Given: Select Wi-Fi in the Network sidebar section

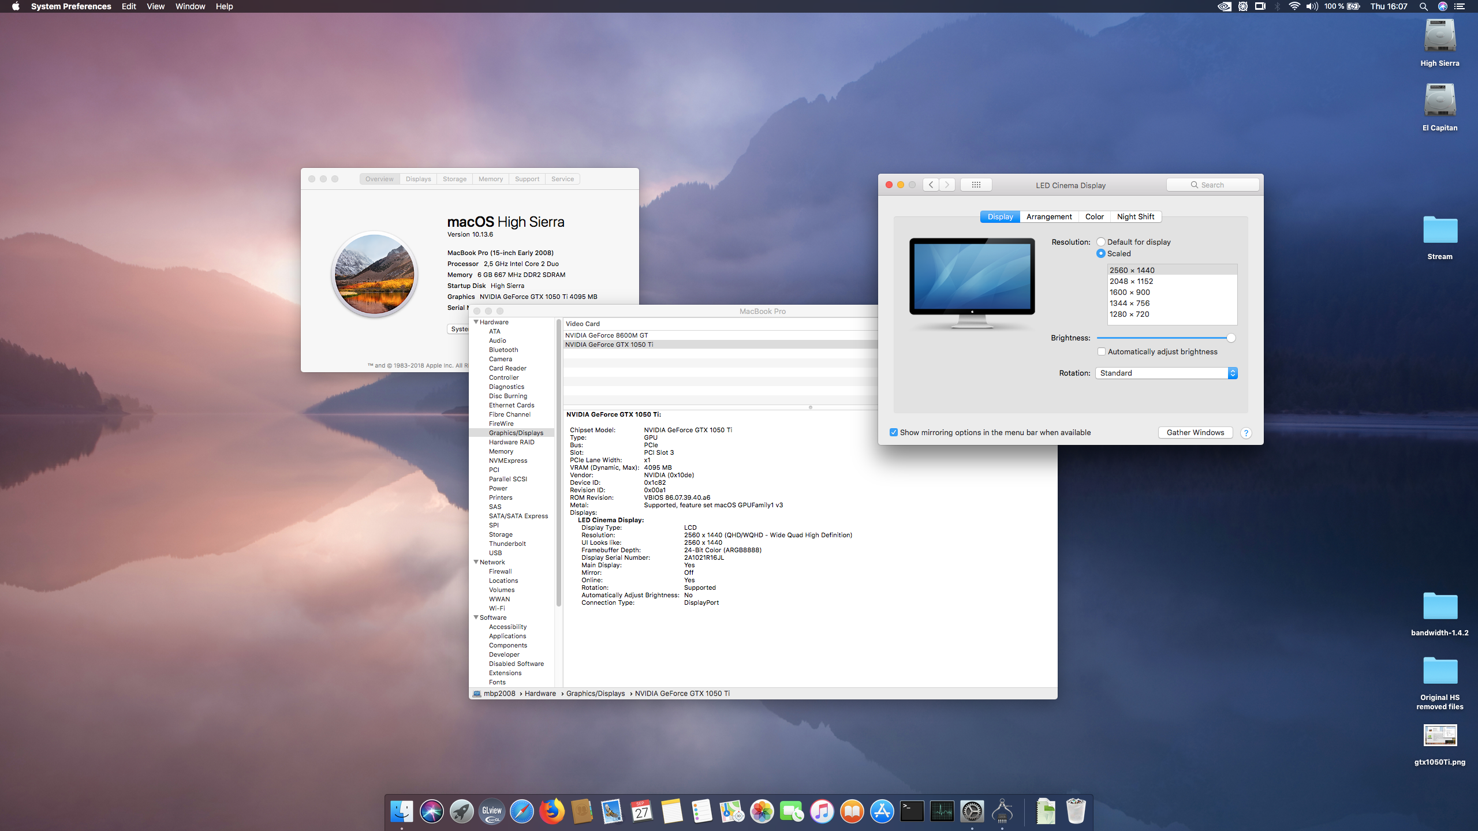Looking at the screenshot, I should (x=497, y=608).
